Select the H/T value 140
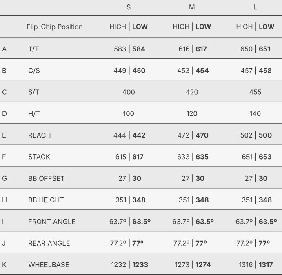Viewport: 282px width, 275px height. click(x=255, y=114)
